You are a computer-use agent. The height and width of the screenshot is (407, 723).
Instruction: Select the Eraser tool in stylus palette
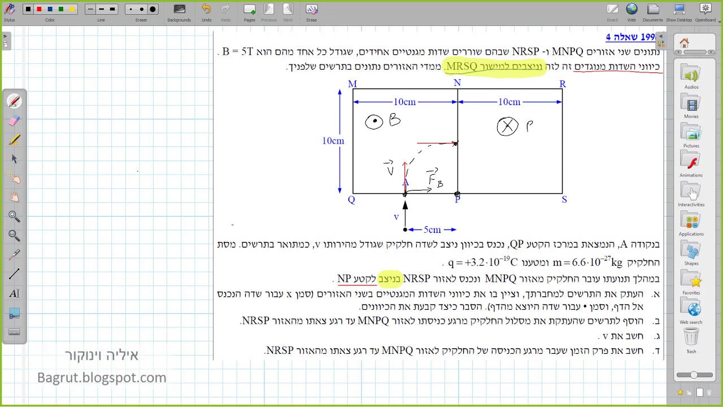tap(15, 120)
